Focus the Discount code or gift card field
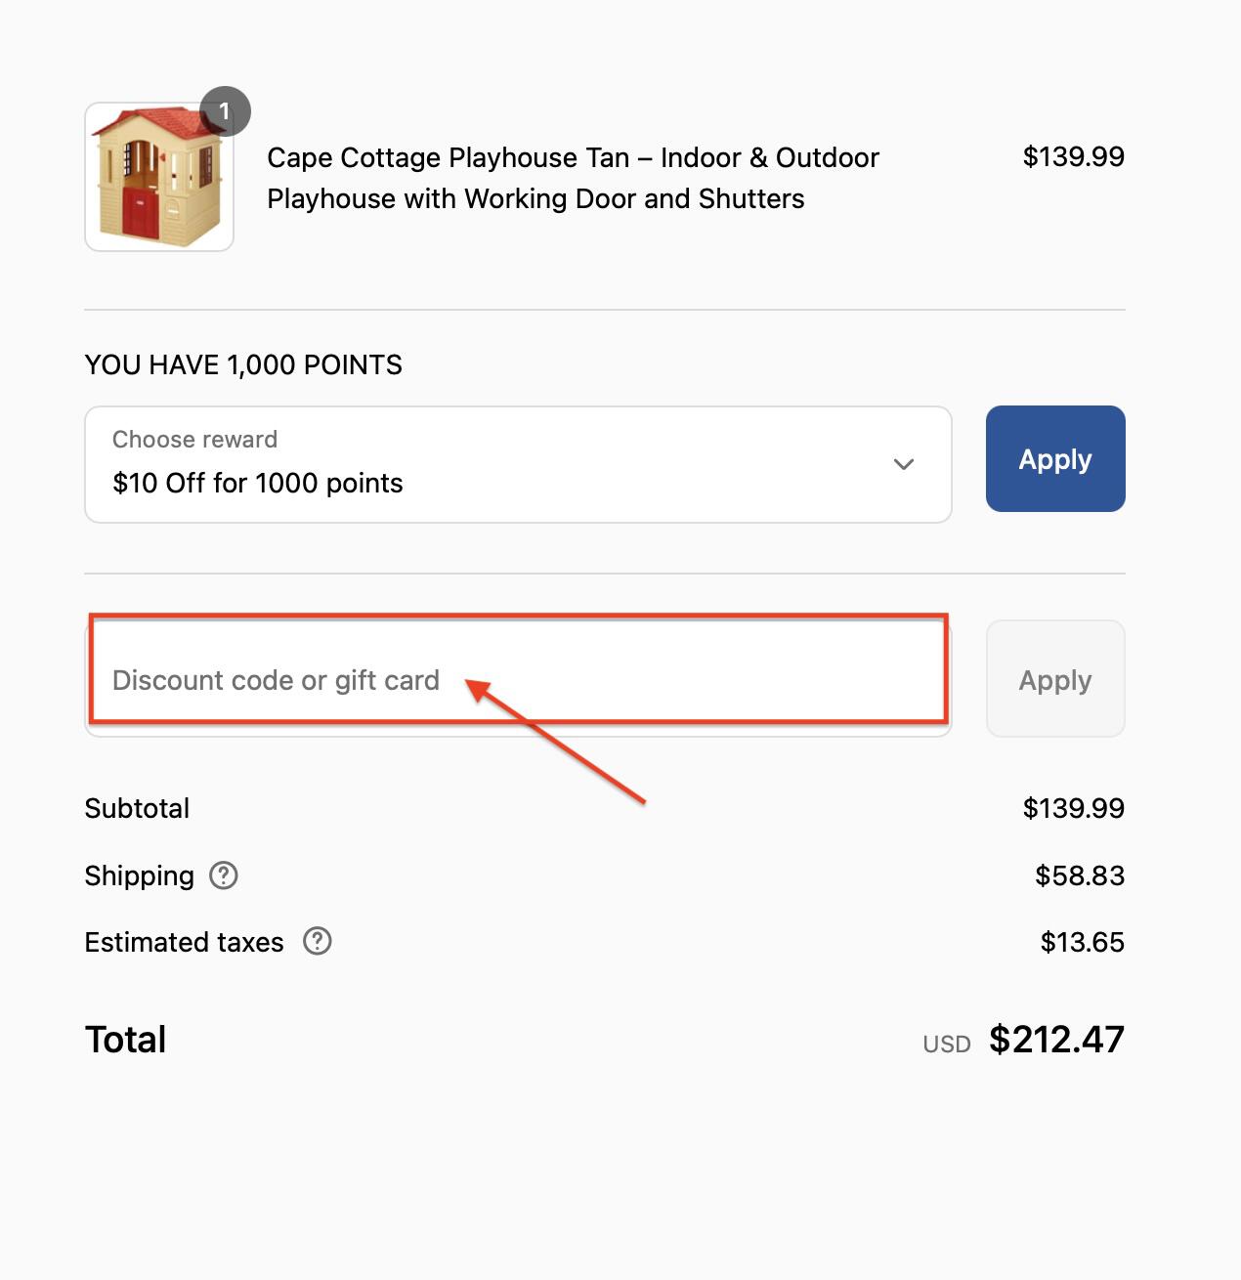This screenshot has height=1280, width=1241. click(518, 680)
